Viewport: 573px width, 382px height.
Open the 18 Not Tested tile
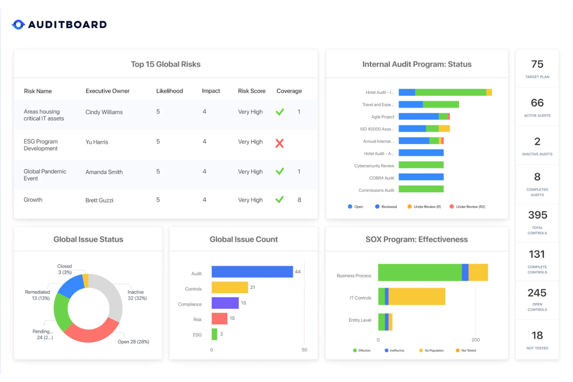(537, 339)
